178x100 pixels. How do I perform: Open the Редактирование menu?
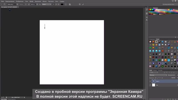click(10, 1)
